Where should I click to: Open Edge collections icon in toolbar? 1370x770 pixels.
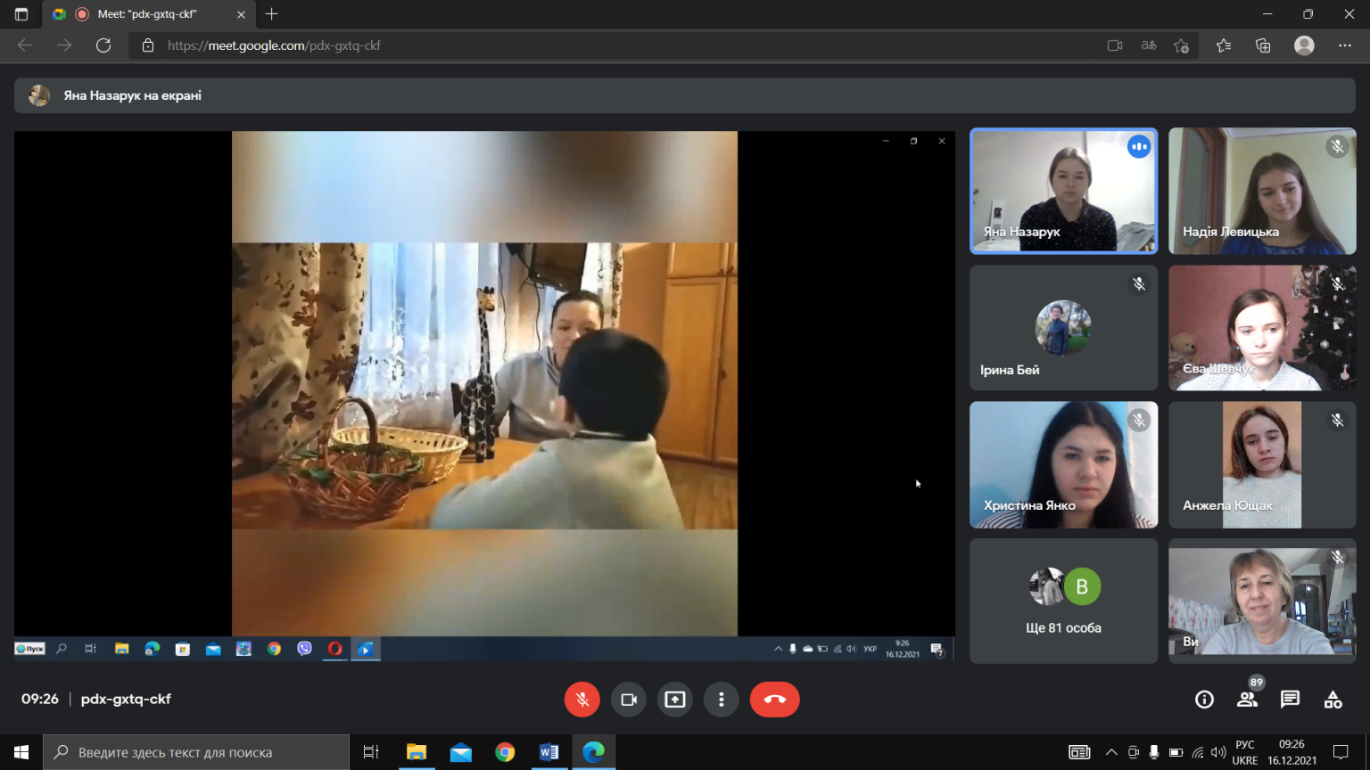pyautogui.click(x=1263, y=45)
